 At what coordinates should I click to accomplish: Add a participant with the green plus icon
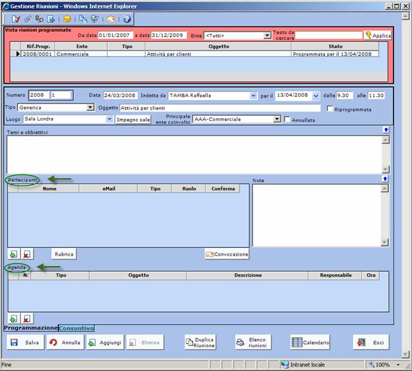13,254
